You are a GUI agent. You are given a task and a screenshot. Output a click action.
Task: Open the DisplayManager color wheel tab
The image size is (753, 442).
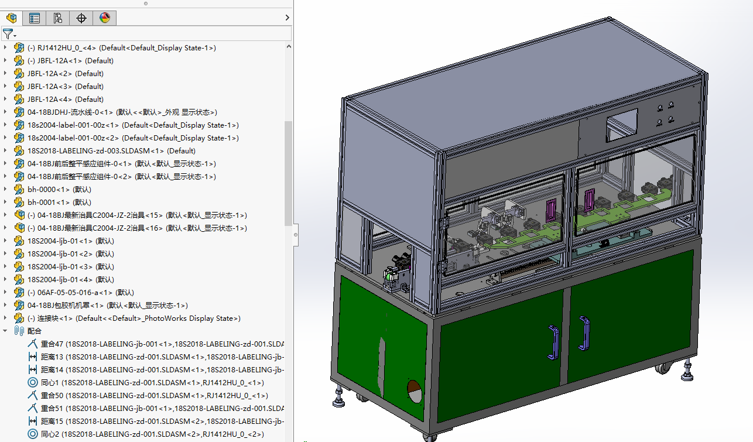click(105, 18)
